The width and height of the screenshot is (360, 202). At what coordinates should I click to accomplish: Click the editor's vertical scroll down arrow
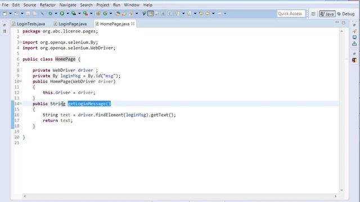(341, 190)
